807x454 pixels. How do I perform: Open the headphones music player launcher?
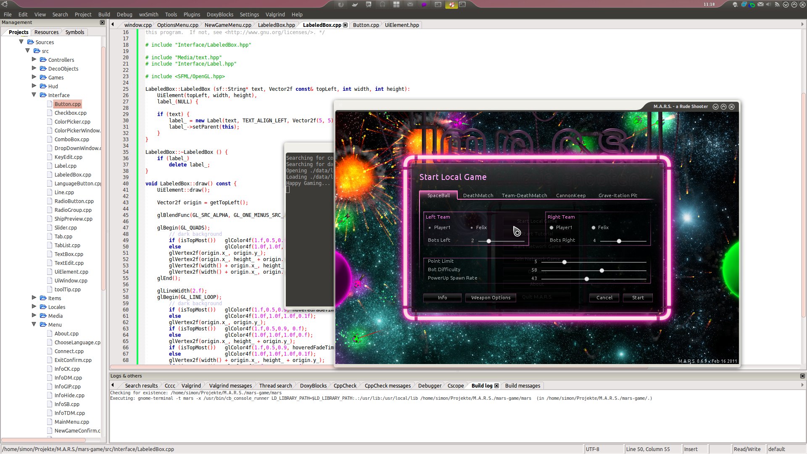point(382,5)
